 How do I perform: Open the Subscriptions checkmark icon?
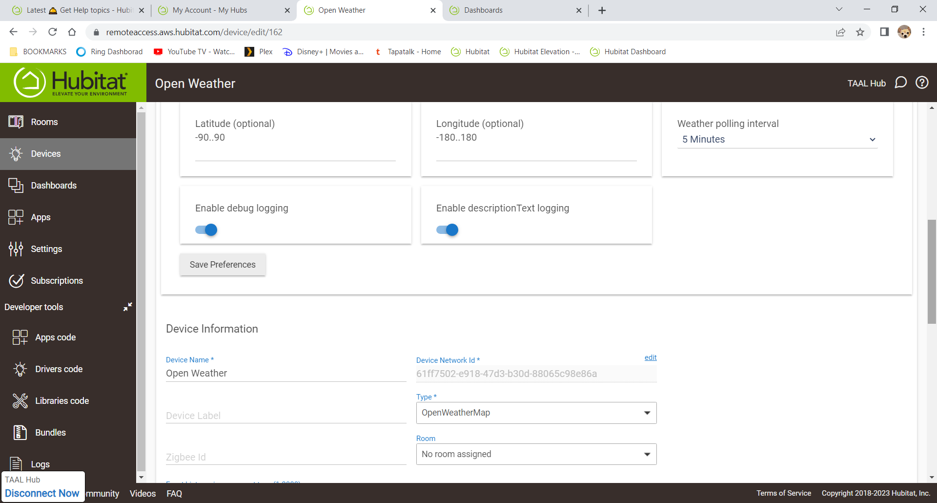[x=16, y=281]
